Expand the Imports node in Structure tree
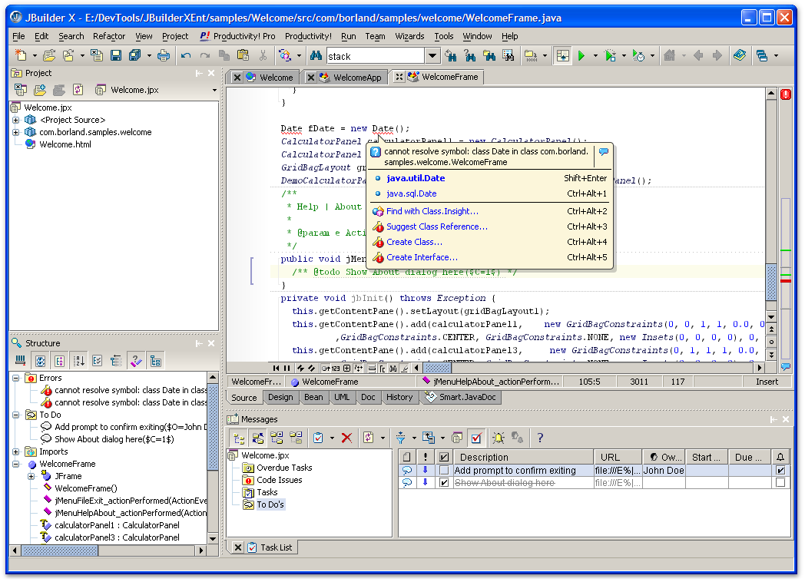The height and width of the screenshot is (582, 805). pos(16,451)
